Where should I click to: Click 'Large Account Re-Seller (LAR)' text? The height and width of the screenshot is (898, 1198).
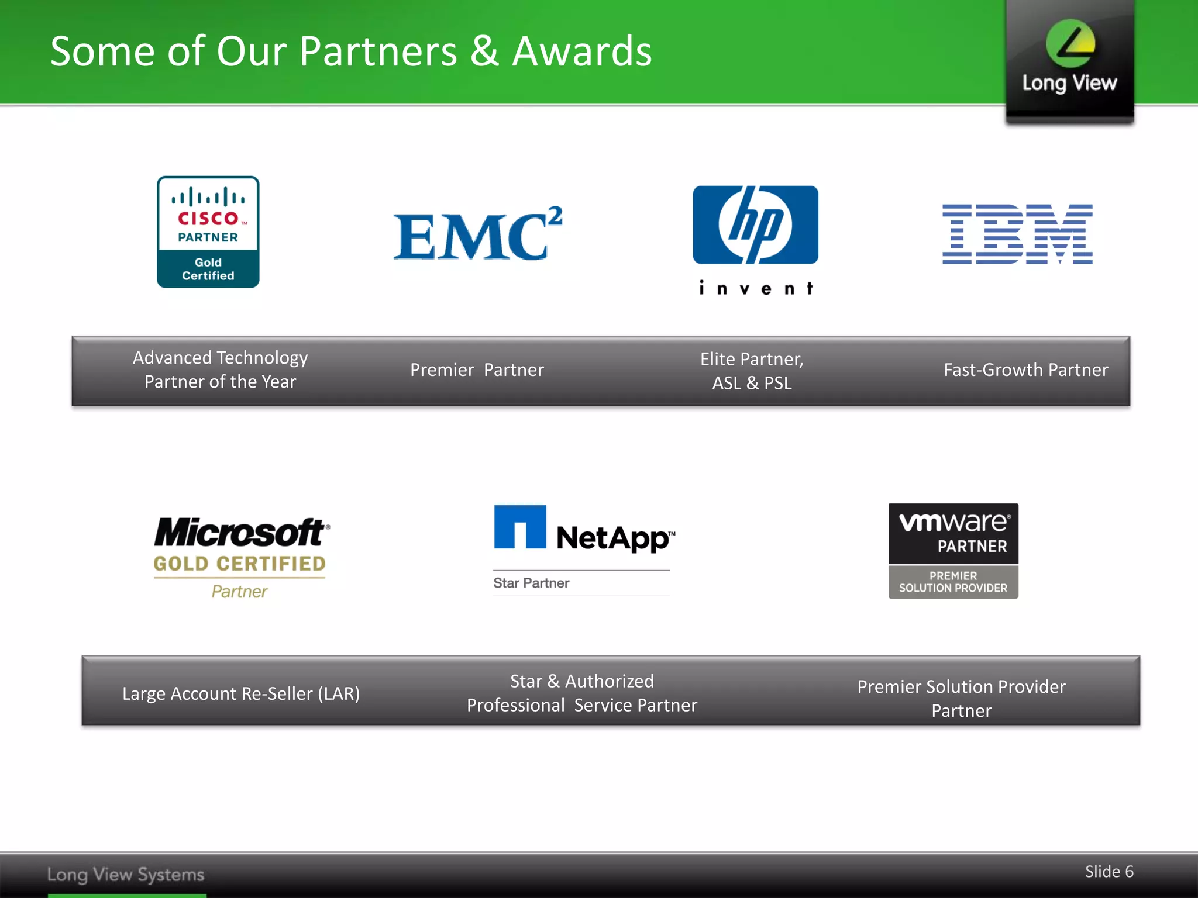[241, 693]
